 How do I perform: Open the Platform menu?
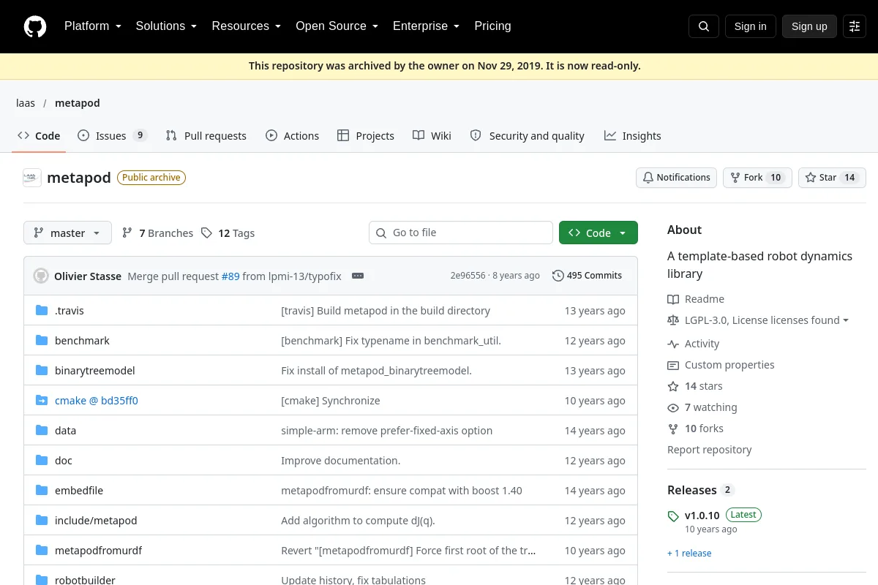tap(92, 26)
